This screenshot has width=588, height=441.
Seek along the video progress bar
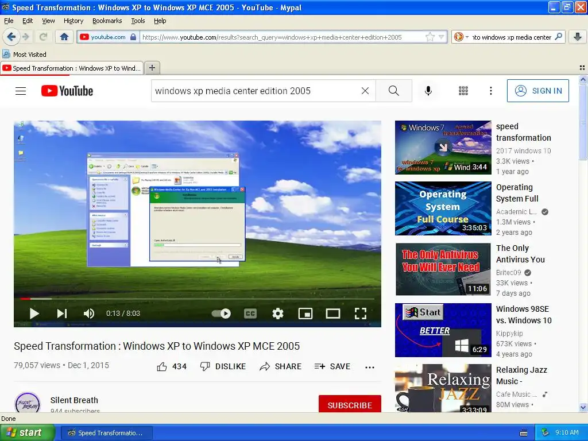click(x=198, y=299)
